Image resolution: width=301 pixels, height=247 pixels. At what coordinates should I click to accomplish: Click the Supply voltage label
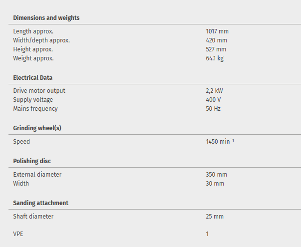(x=33, y=100)
